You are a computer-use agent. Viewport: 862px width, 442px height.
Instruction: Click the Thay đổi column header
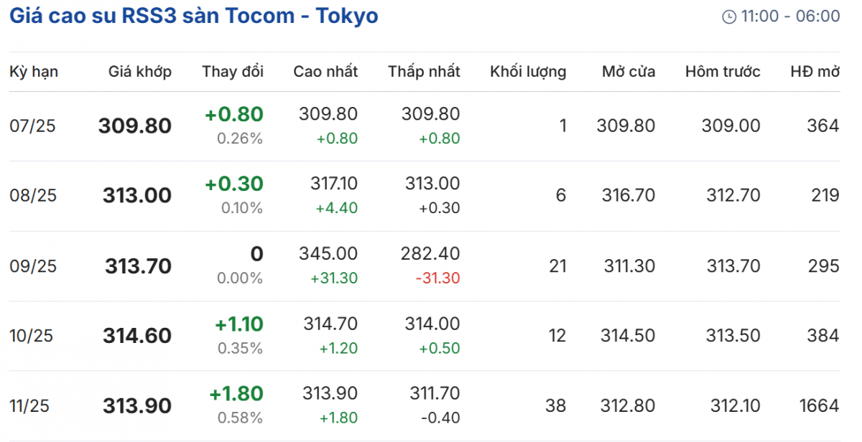pos(233,72)
